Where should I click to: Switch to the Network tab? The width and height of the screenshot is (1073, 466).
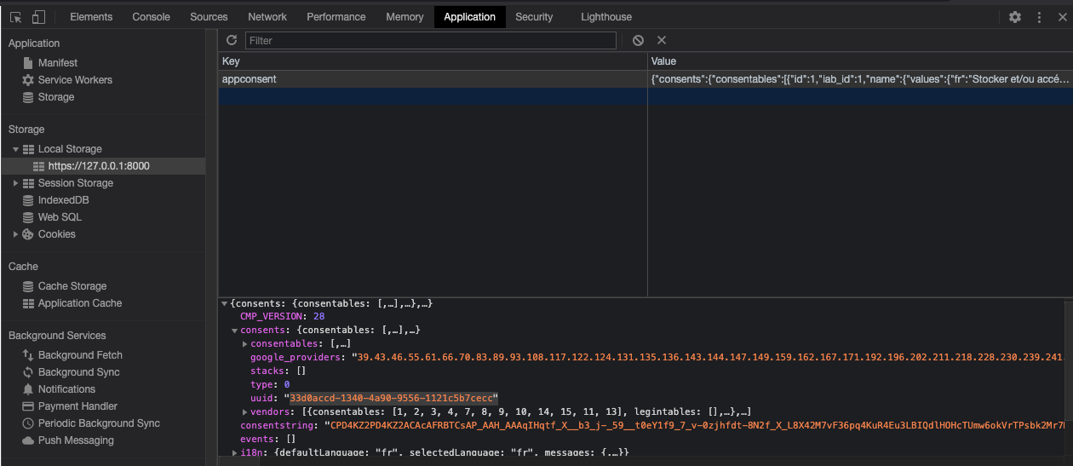click(267, 17)
